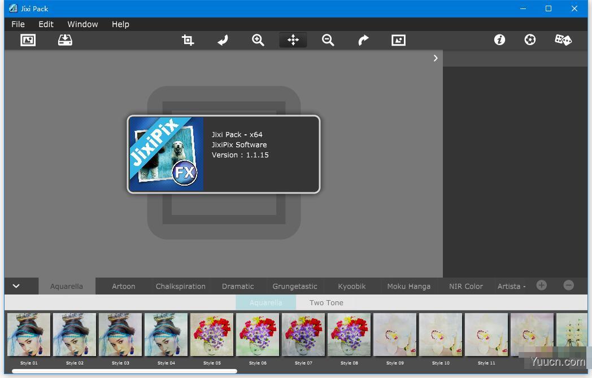This screenshot has height=378, width=592.
Task: Open the Help menu
Action: (120, 24)
